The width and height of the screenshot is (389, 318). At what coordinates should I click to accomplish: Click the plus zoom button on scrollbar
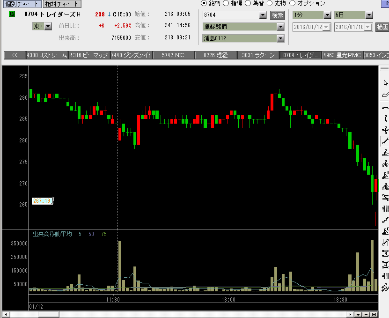coord(358,315)
